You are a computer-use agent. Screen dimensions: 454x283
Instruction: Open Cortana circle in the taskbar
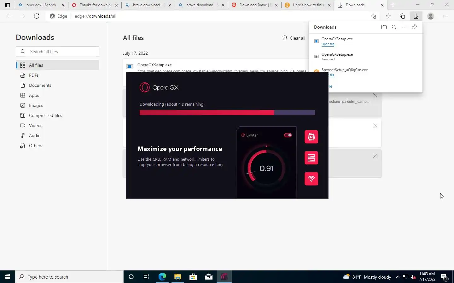[131, 277]
